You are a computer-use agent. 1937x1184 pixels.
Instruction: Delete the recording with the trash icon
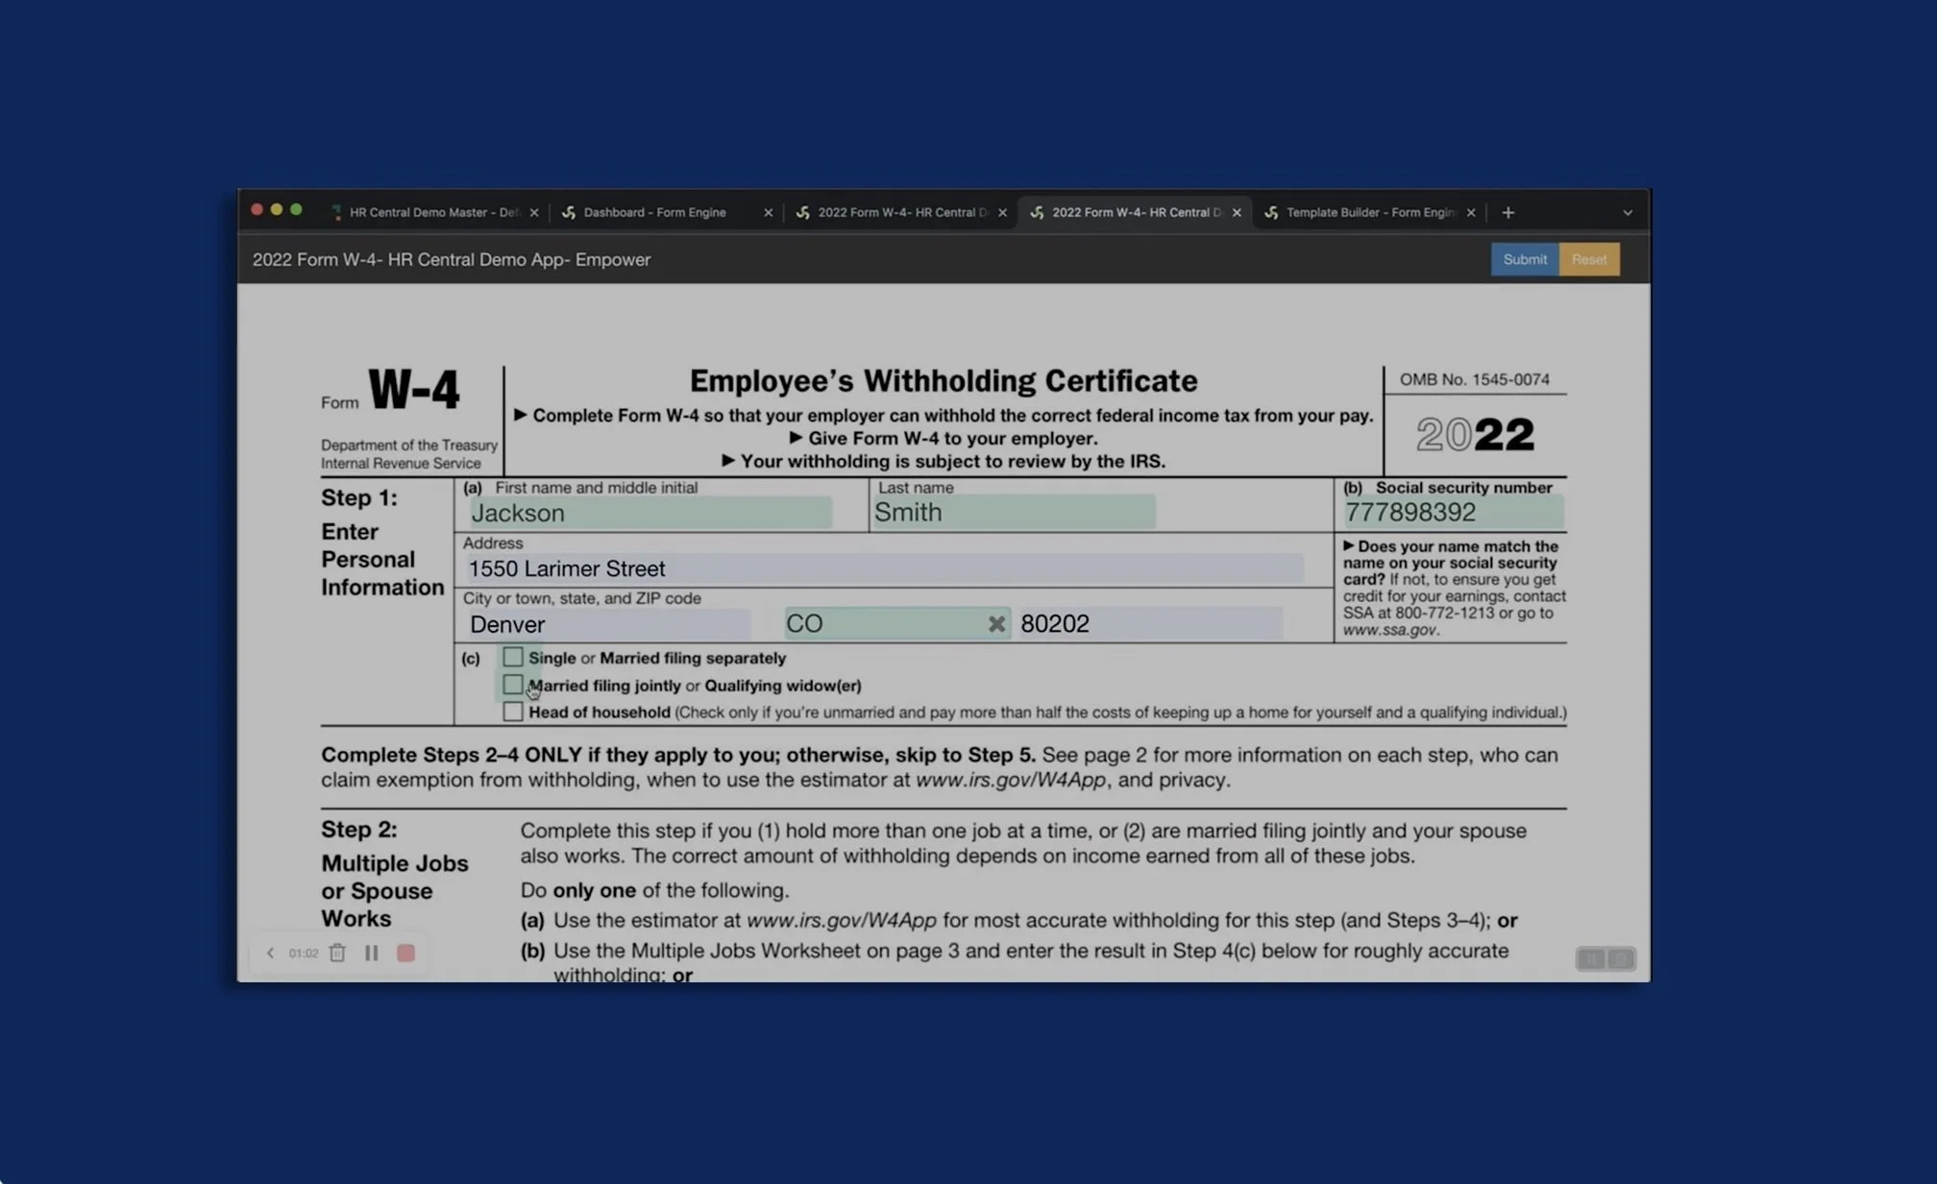tap(337, 953)
